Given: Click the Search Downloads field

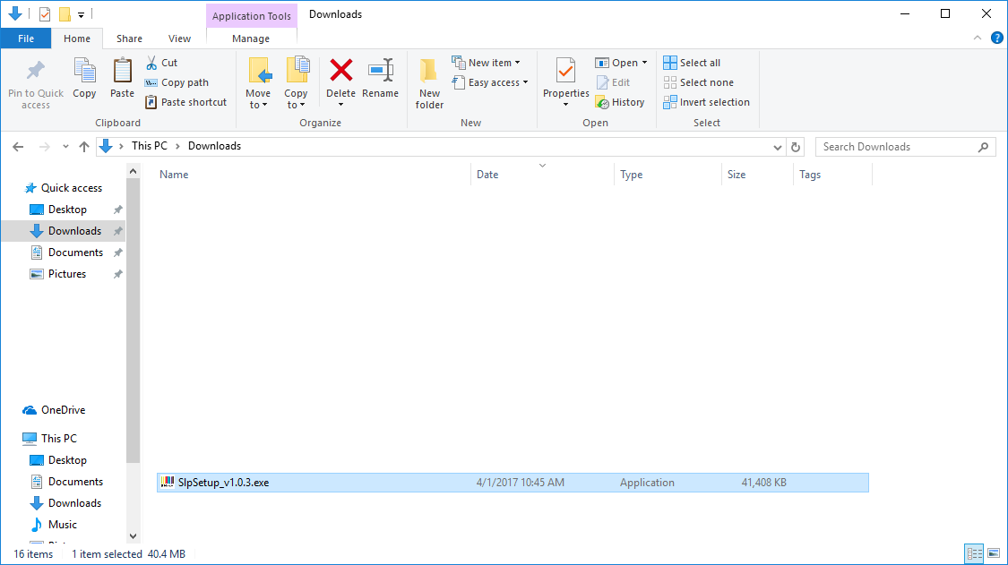Looking at the screenshot, I should tap(896, 147).
